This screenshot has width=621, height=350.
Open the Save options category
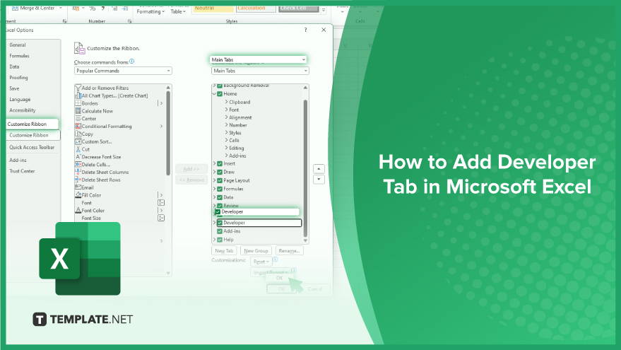tap(14, 88)
